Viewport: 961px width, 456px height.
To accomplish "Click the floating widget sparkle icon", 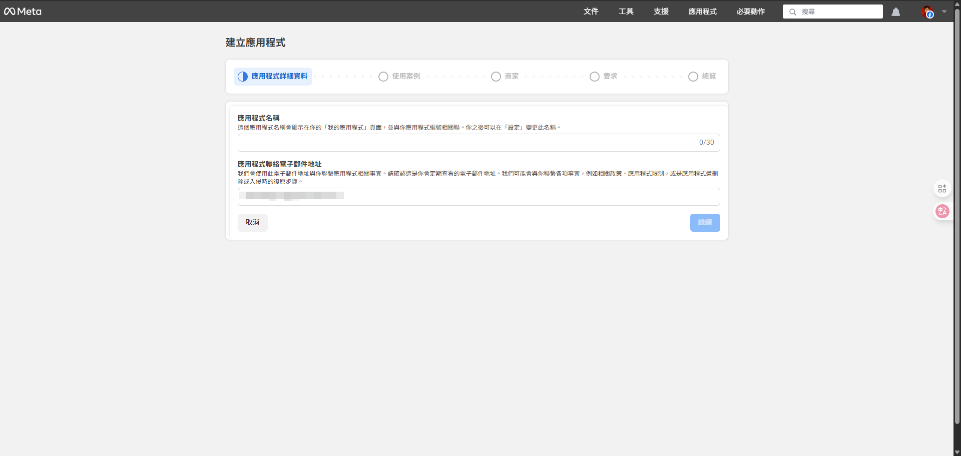I will [x=942, y=188].
